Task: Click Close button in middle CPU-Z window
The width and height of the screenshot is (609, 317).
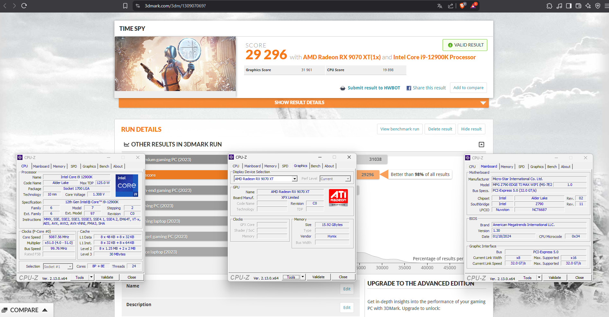Action: tap(343, 277)
